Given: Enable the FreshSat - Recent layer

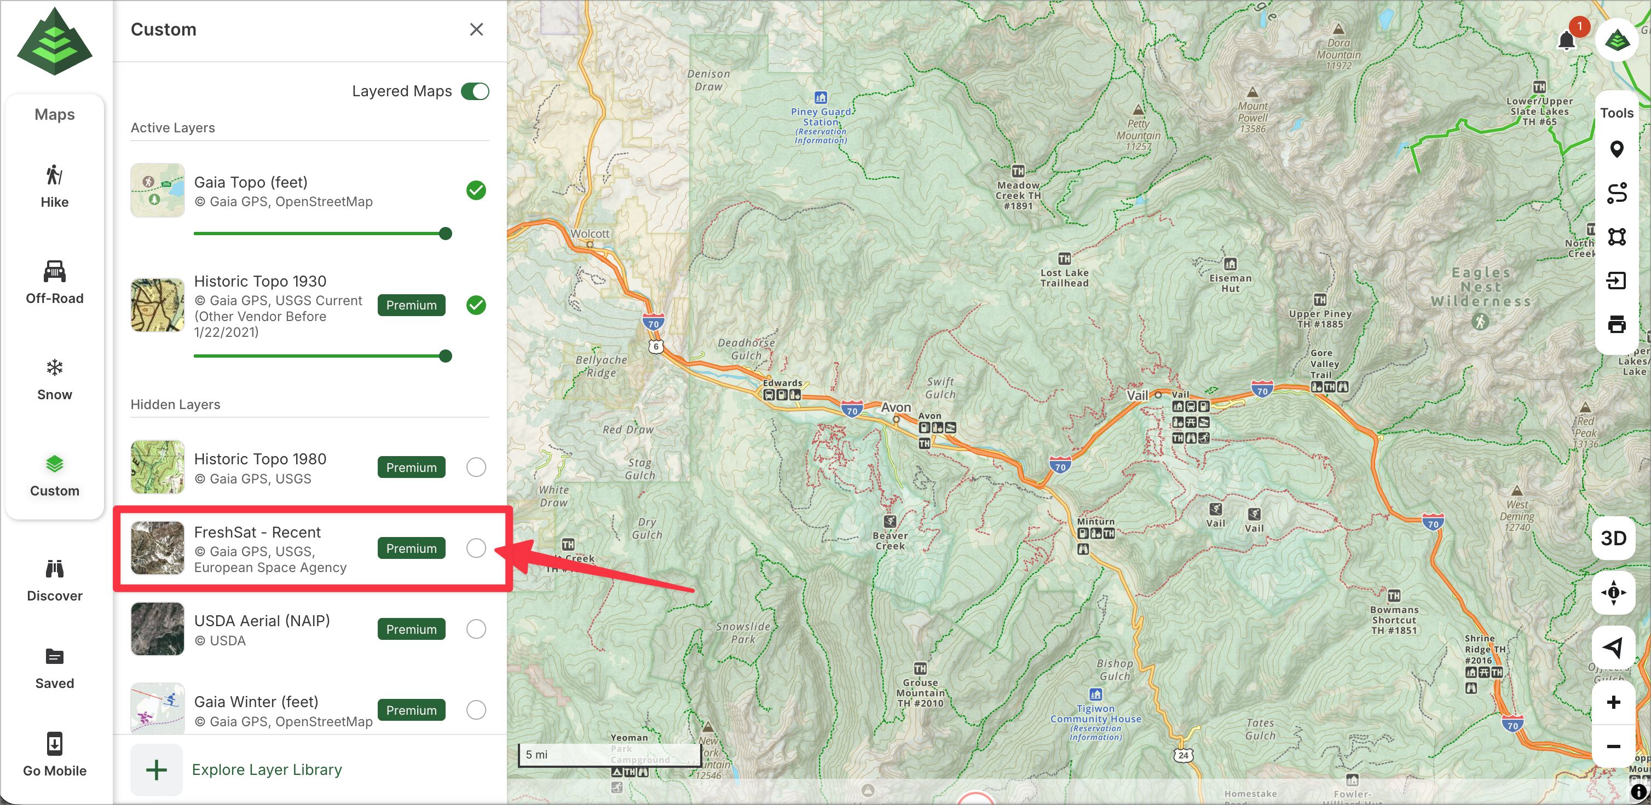Looking at the screenshot, I should tap(476, 548).
